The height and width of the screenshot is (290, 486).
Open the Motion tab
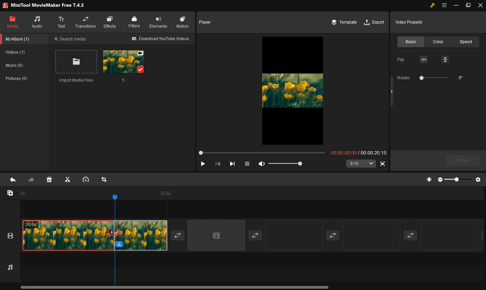pyautogui.click(x=183, y=22)
